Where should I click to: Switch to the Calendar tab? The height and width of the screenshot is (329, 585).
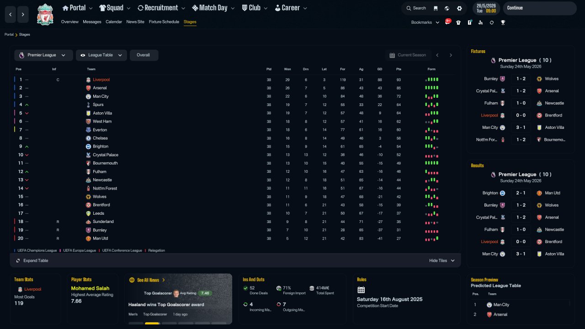click(114, 22)
